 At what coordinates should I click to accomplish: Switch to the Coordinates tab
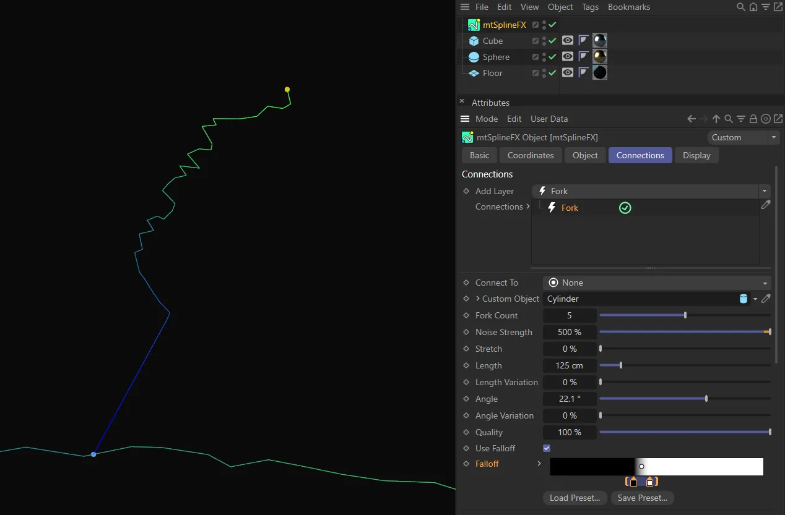pyautogui.click(x=531, y=155)
